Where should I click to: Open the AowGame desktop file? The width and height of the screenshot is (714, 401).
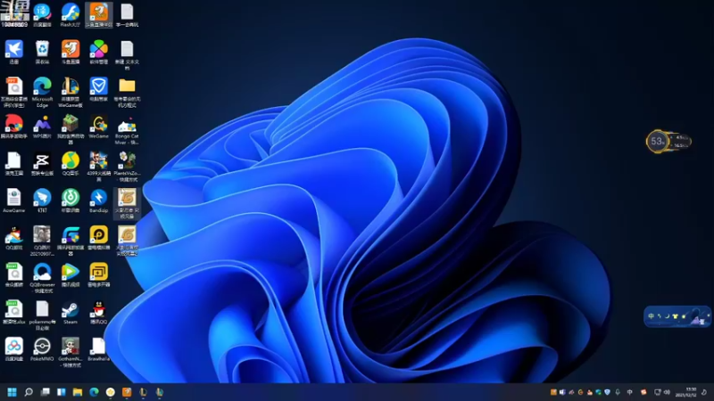click(13, 201)
